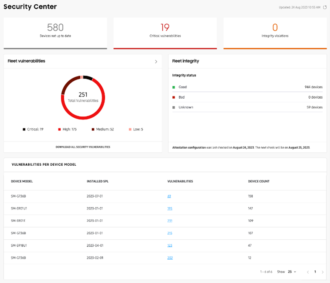Open the 195 vulnerabilities link for SM-S901U1

pos(170,209)
